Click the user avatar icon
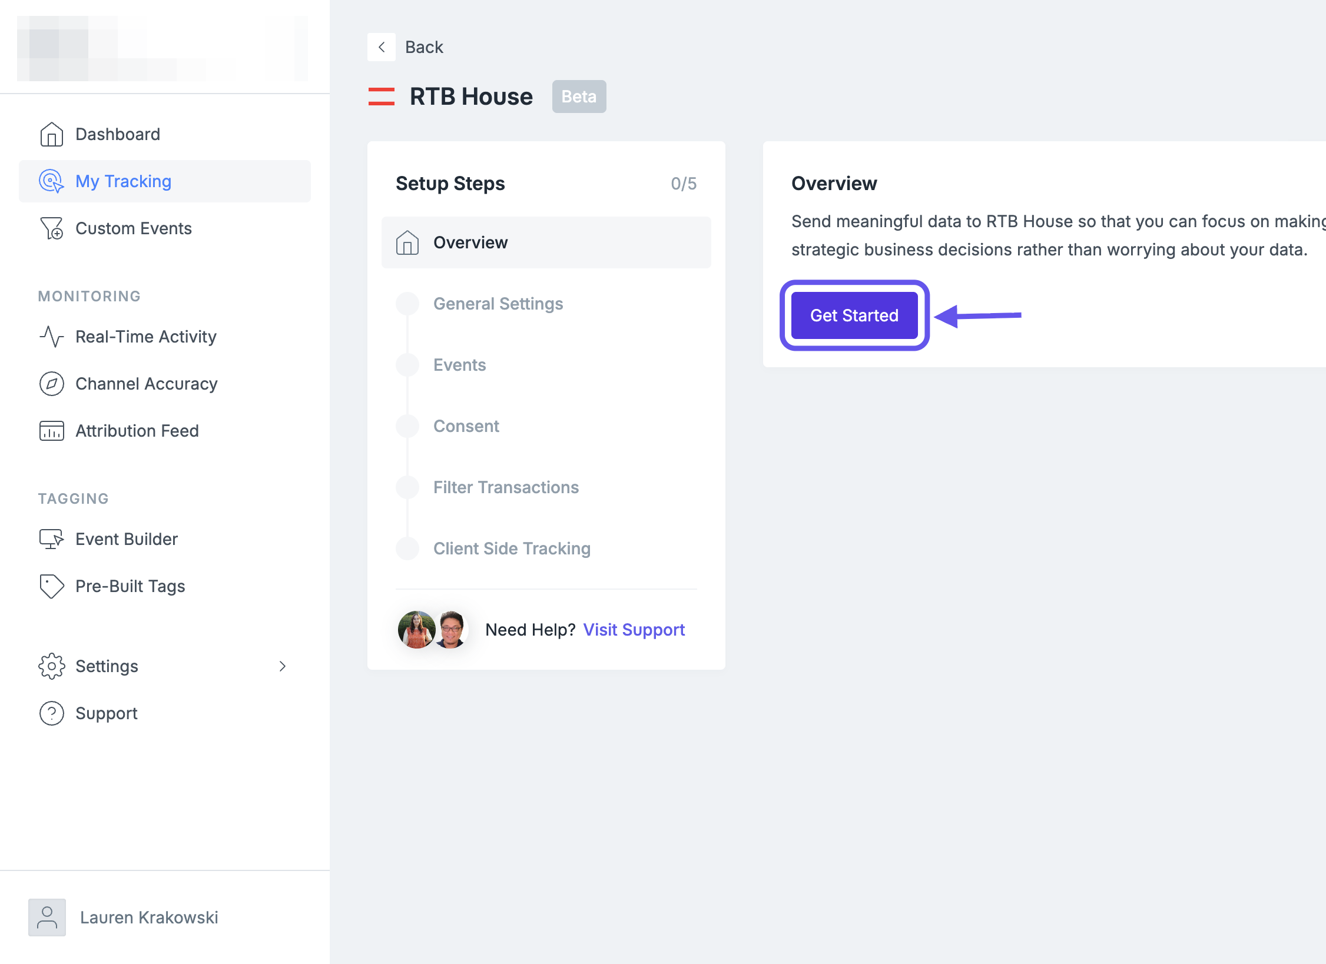 [x=47, y=918]
